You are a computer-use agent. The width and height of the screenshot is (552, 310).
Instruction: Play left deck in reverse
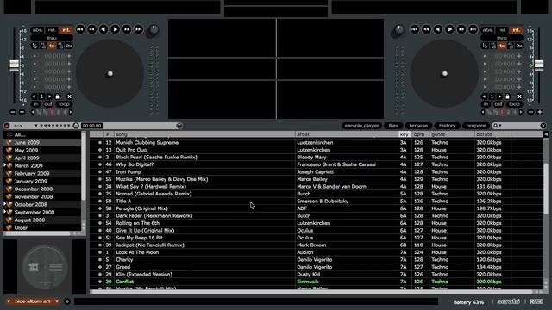click(x=103, y=29)
